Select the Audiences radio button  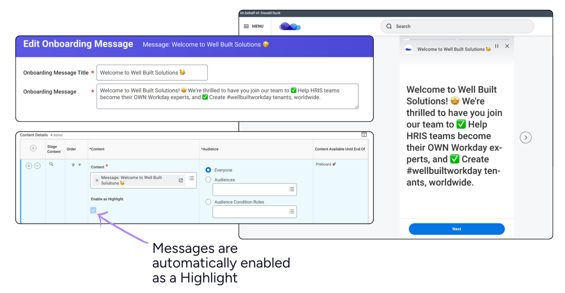point(208,180)
